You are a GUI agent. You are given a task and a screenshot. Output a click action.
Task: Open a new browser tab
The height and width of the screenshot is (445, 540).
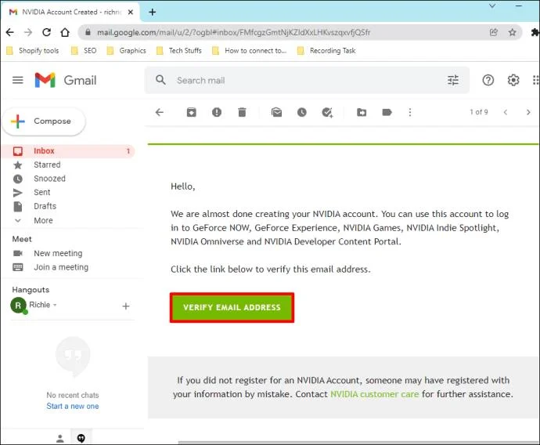(153, 12)
